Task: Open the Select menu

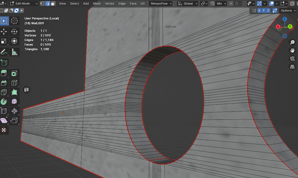Action: coord(74,4)
